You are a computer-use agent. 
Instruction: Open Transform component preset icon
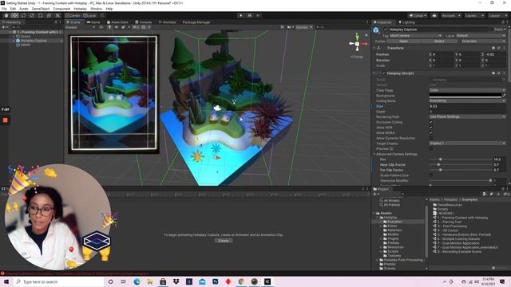(x=498, y=48)
